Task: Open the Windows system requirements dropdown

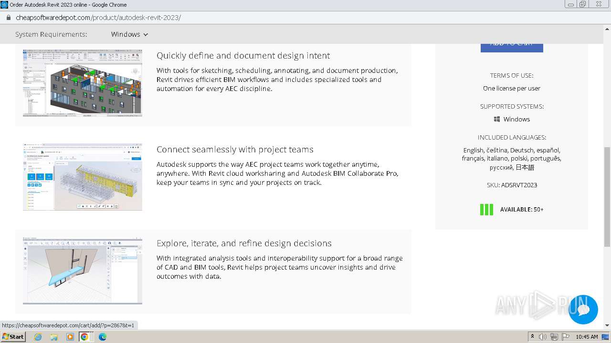Action: coord(129,34)
